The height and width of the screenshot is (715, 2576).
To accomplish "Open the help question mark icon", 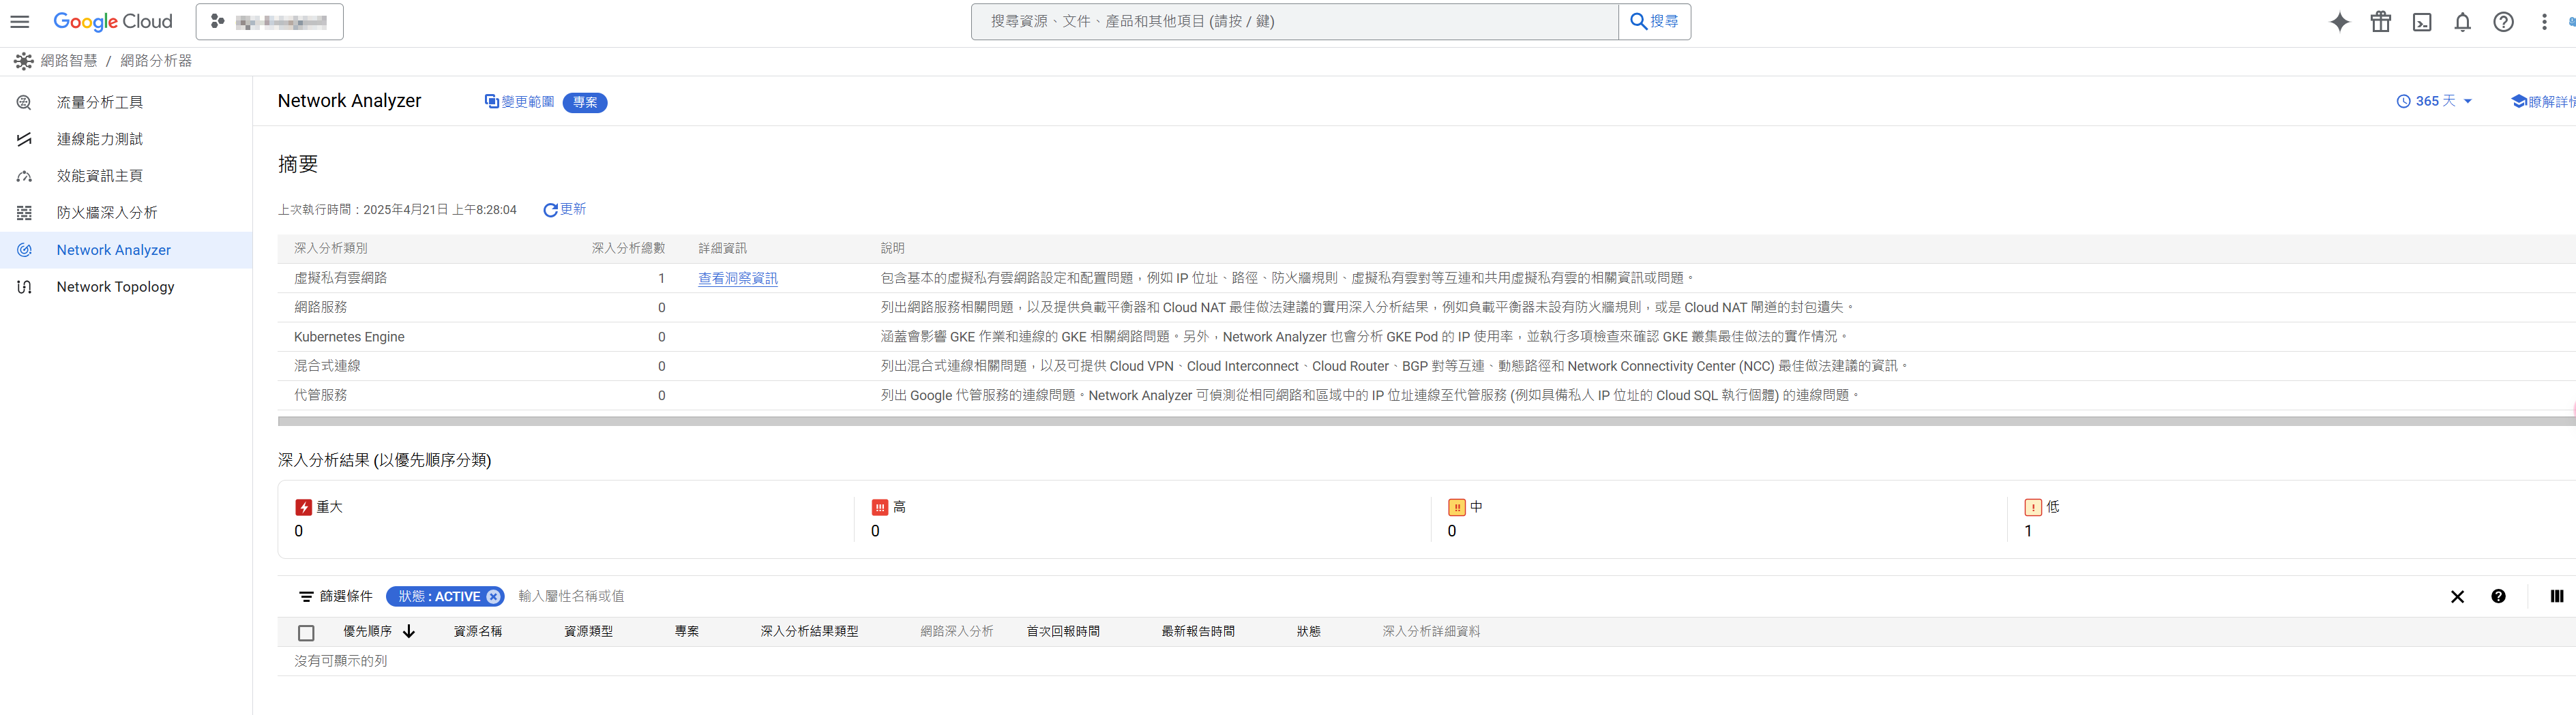I will (x=2504, y=22).
